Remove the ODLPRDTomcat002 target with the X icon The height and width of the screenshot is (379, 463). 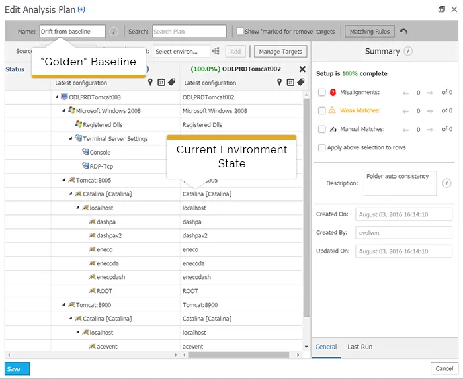(x=302, y=69)
